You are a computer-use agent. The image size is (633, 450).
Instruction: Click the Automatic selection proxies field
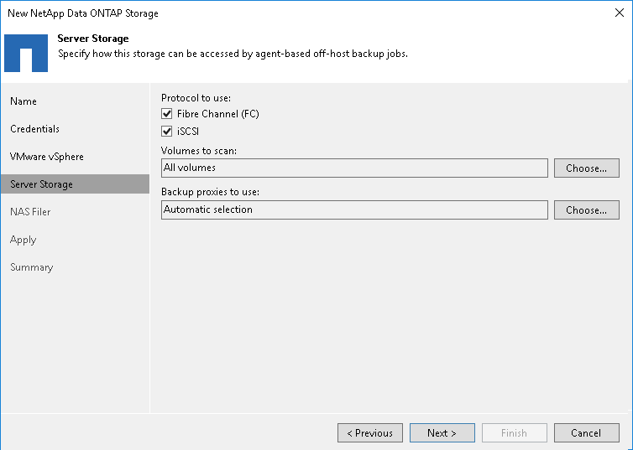(354, 209)
